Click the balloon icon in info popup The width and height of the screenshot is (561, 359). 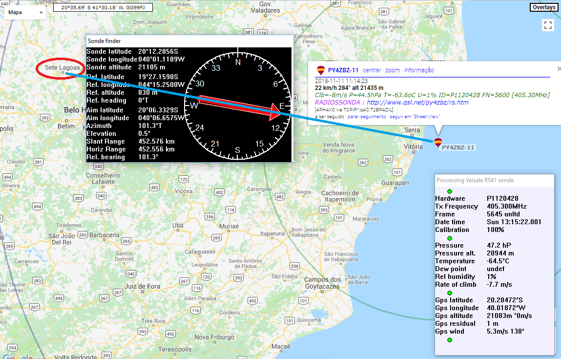tap(321, 70)
